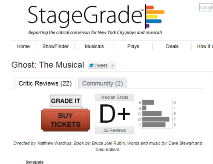Select the Critic Reviews (22) tab
213x164 pixels.
click(x=45, y=83)
